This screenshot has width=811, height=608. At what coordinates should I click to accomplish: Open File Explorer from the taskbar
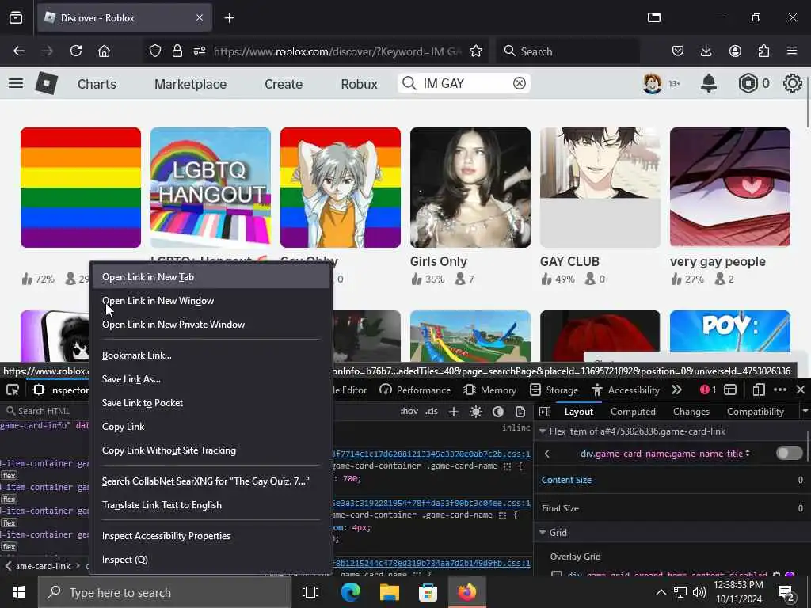coord(389,592)
